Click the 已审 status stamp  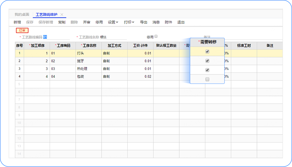click(22, 30)
